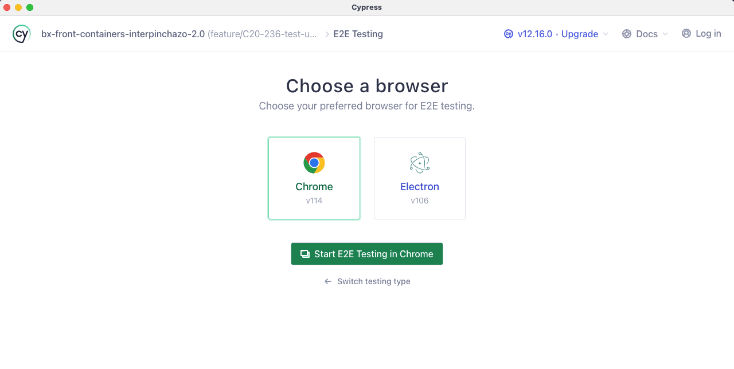The image size is (734, 369).
Task: Open the bx-front-containers-interpinchazo-2.0 project breadcrumb
Action: [x=123, y=34]
